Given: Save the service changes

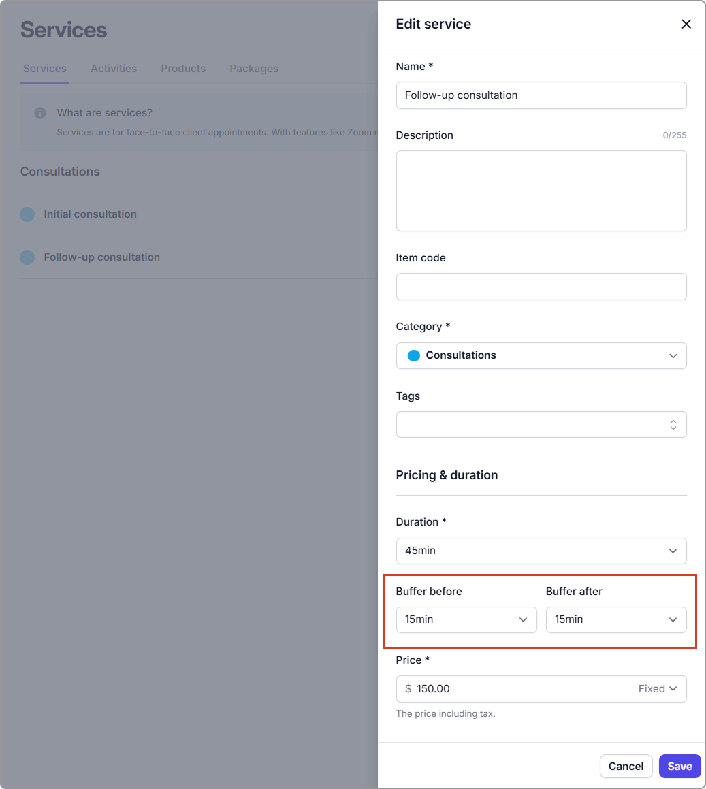Looking at the screenshot, I should coord(679,767).
